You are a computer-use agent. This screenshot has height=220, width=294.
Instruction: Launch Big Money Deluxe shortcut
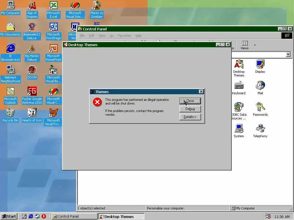(x=32, y=53)
